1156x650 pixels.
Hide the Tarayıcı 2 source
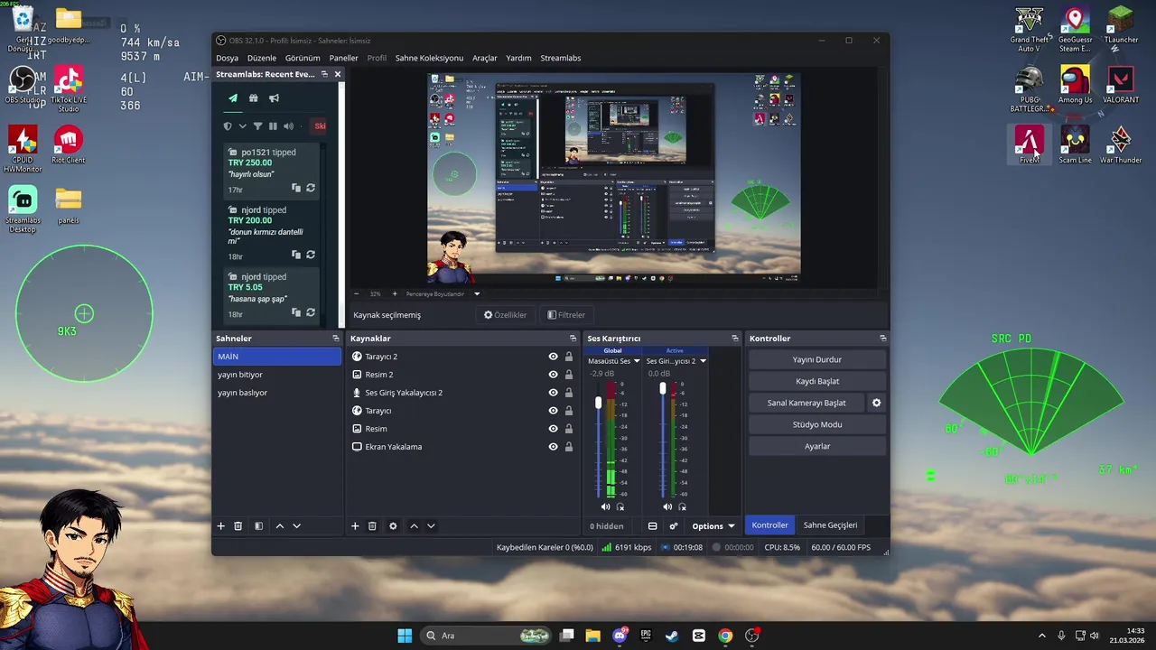[553, 357]
